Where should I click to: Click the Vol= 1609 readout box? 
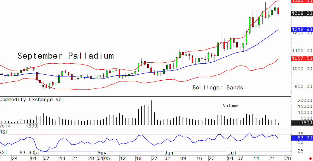click(19, 126)
